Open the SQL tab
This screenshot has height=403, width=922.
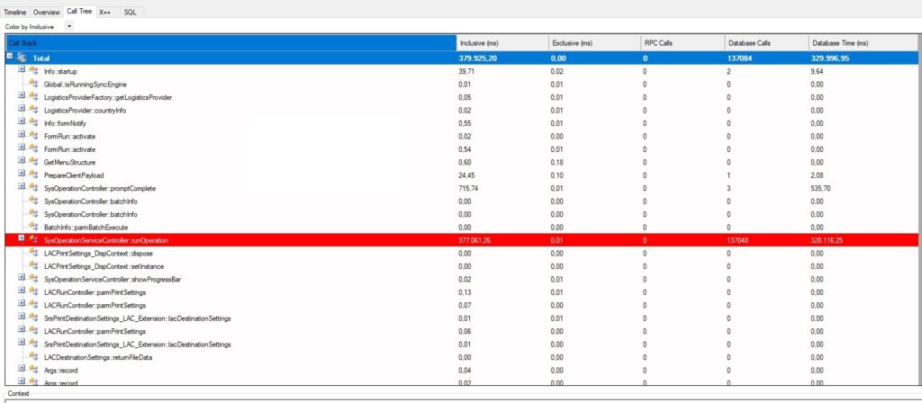[130, 12]
